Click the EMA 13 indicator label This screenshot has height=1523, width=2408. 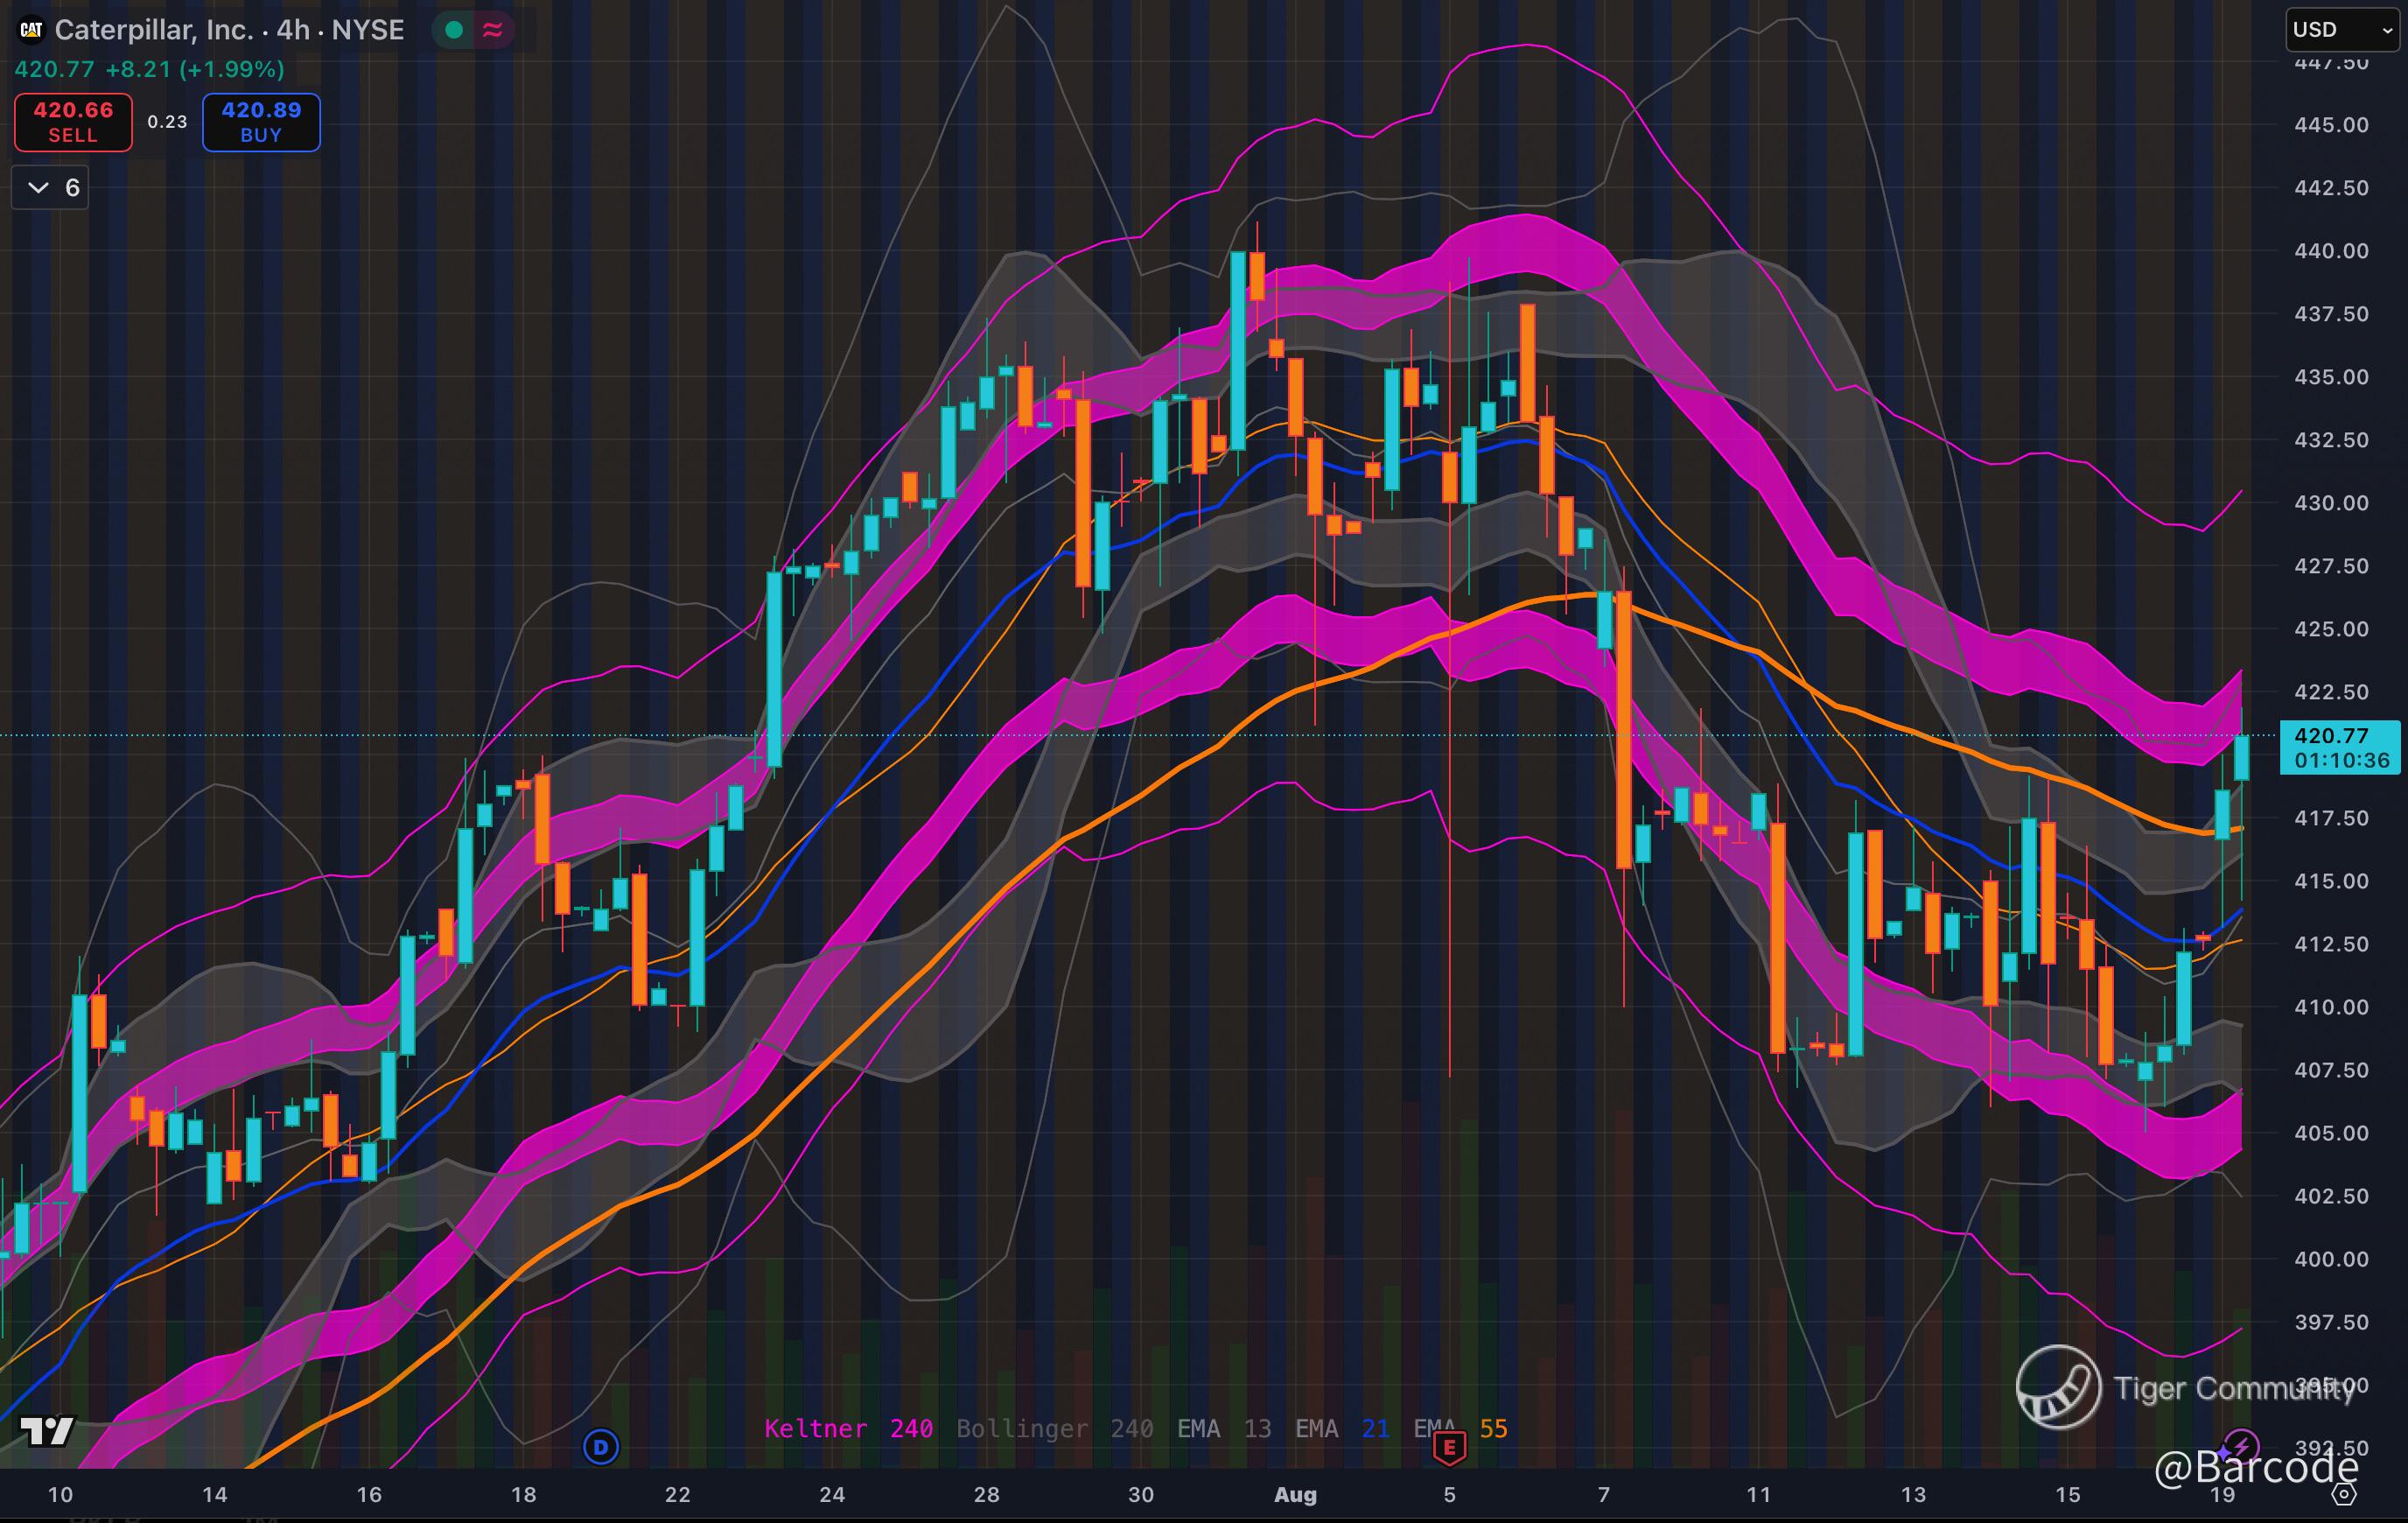coord(1224,1428)
